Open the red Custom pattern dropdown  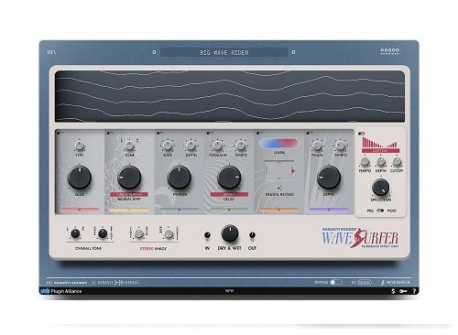(x=380, y=151)
